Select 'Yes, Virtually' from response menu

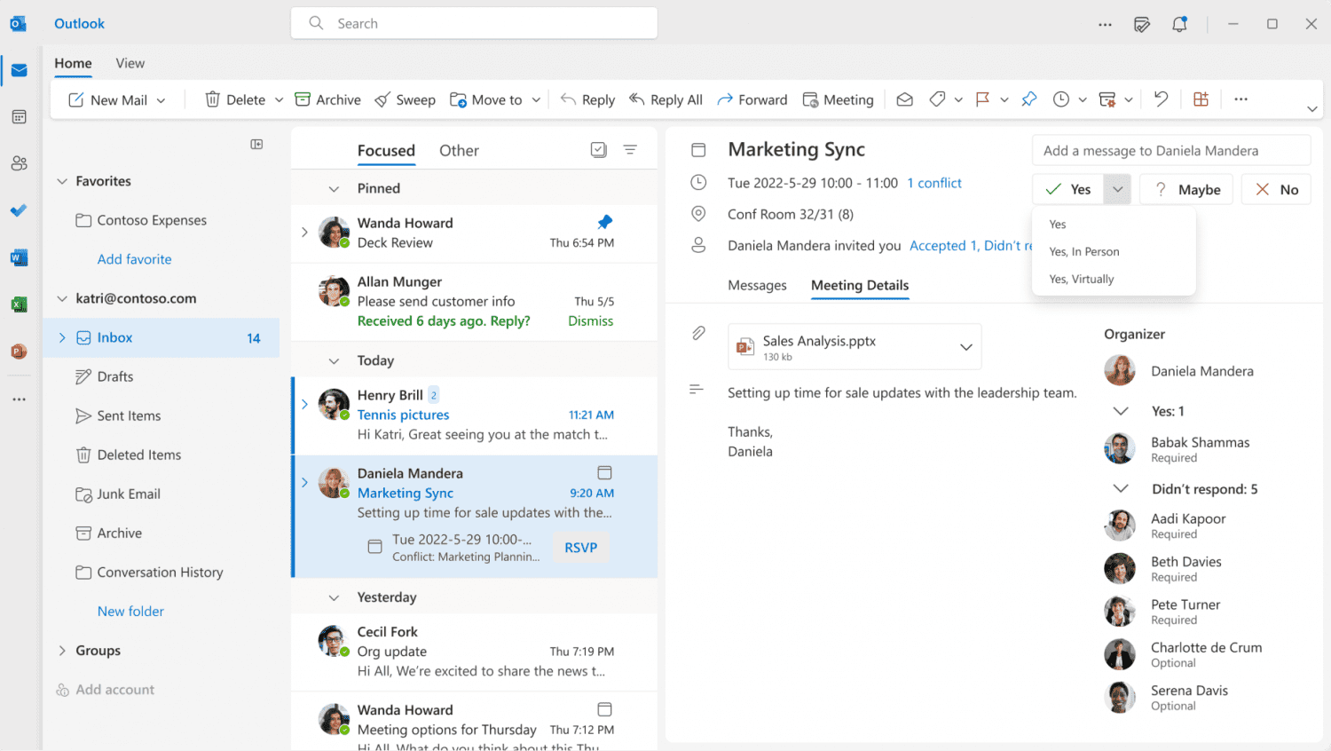click(1081, 279)
